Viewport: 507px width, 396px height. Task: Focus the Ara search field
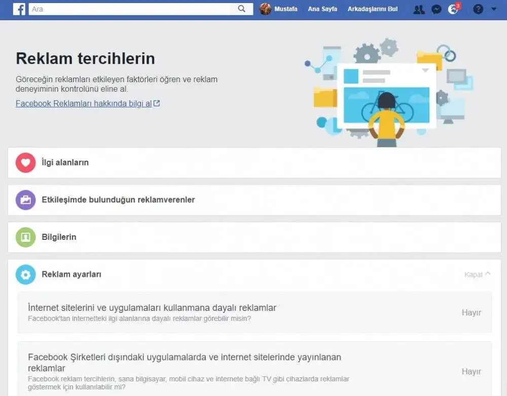129,9
